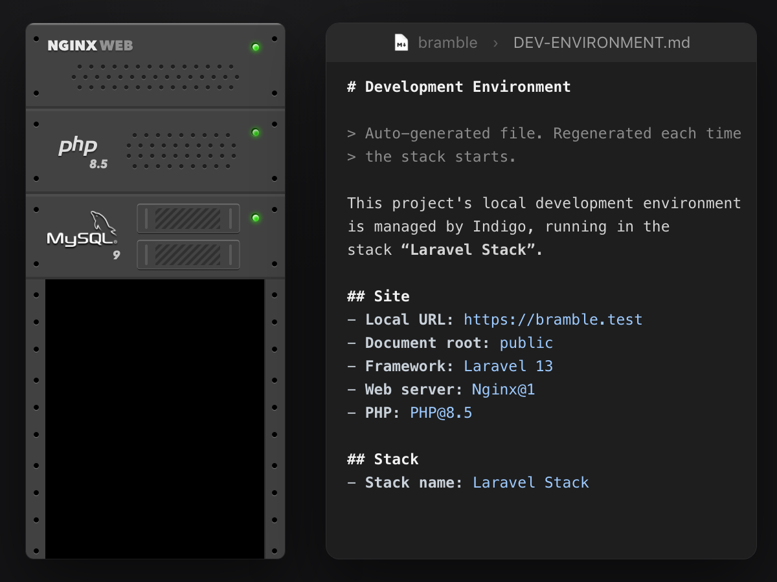Click the bold “Laravel Stack” text in paragraph
Screen dimensions: 777x582
click(x=472, y=250)
